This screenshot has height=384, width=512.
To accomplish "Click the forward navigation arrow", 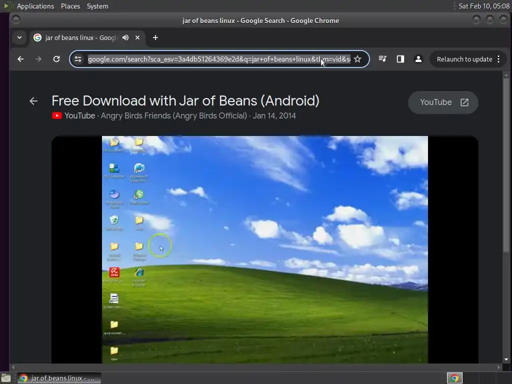I will click(38, 59).
